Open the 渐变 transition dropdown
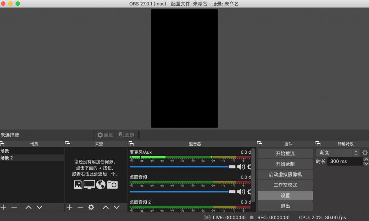This screenshot has height=221, width=369. 338,153
